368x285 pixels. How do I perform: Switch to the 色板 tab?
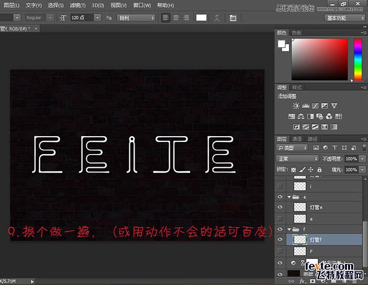(x=297, y=33)
